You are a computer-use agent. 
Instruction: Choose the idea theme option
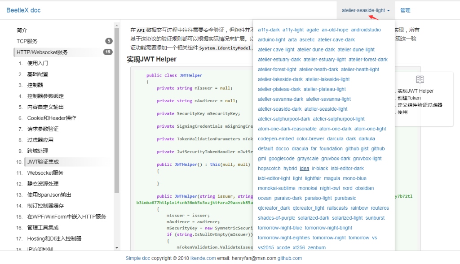click(304, 169)
